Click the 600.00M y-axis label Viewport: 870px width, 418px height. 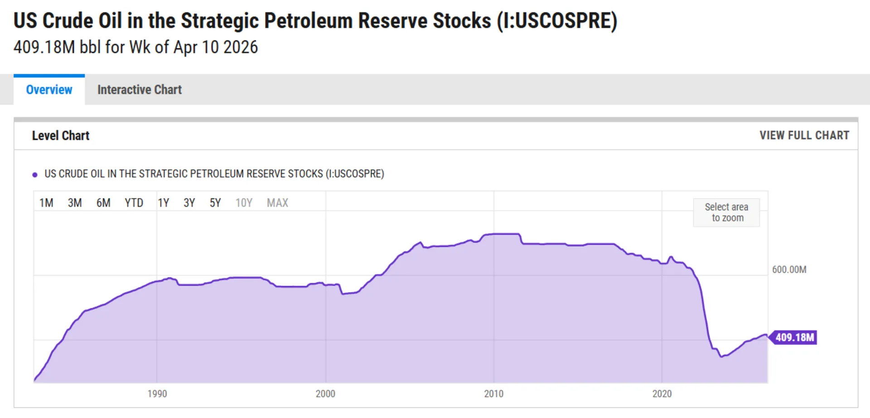[789, 270]
